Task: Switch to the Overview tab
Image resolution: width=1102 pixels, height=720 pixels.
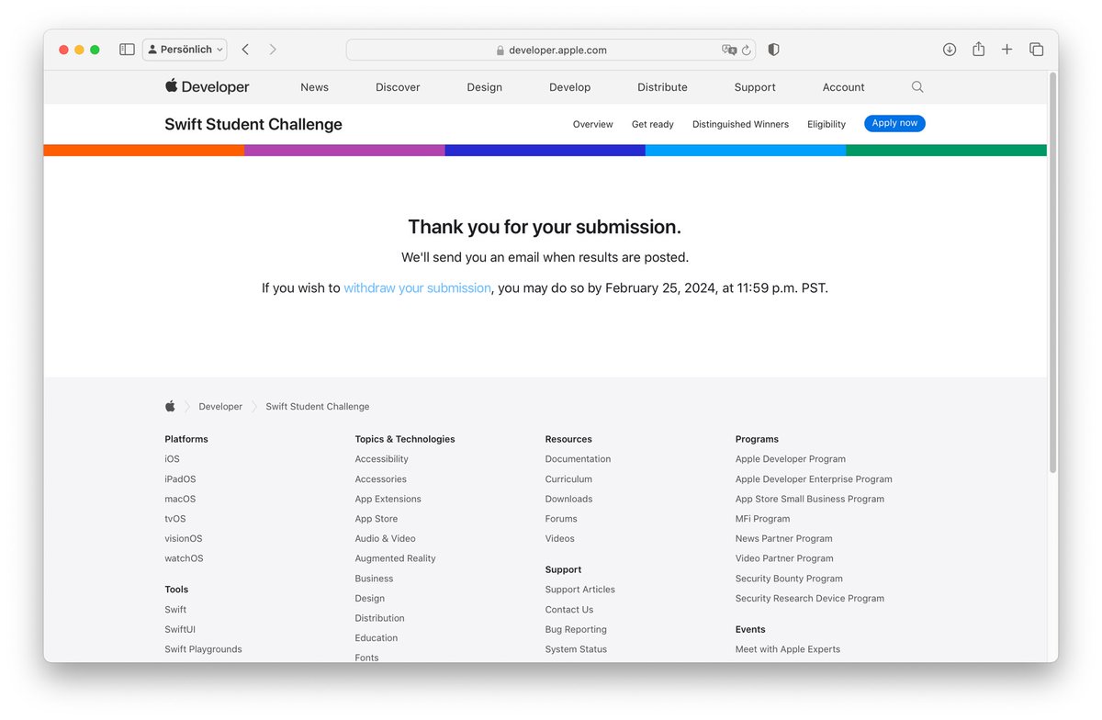Action: click(592, 124)
